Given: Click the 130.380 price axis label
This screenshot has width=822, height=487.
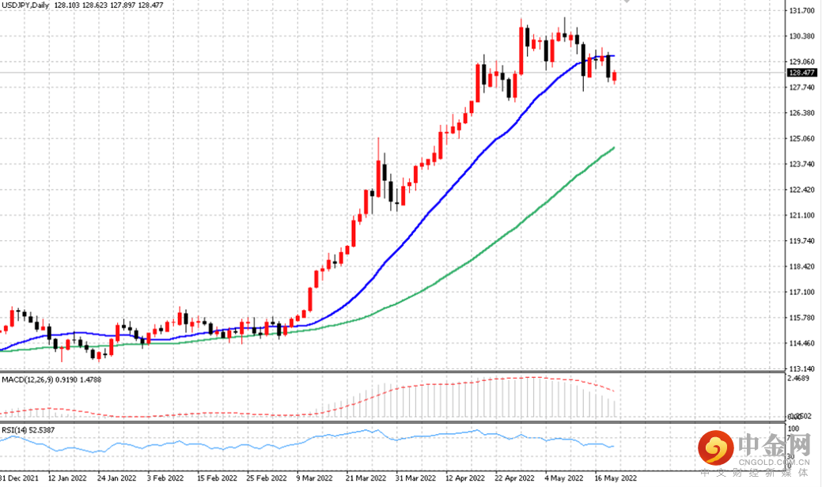Looking at the screenshot, I should (802, 36).
